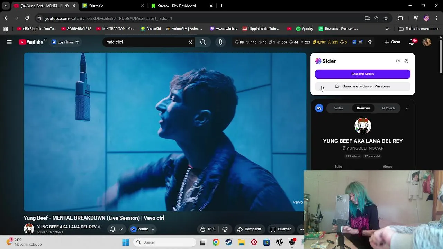The height and width of the screenshot is (249, 443).
Task: Open the YouTube hamburger guide menu
Action: 9,42
